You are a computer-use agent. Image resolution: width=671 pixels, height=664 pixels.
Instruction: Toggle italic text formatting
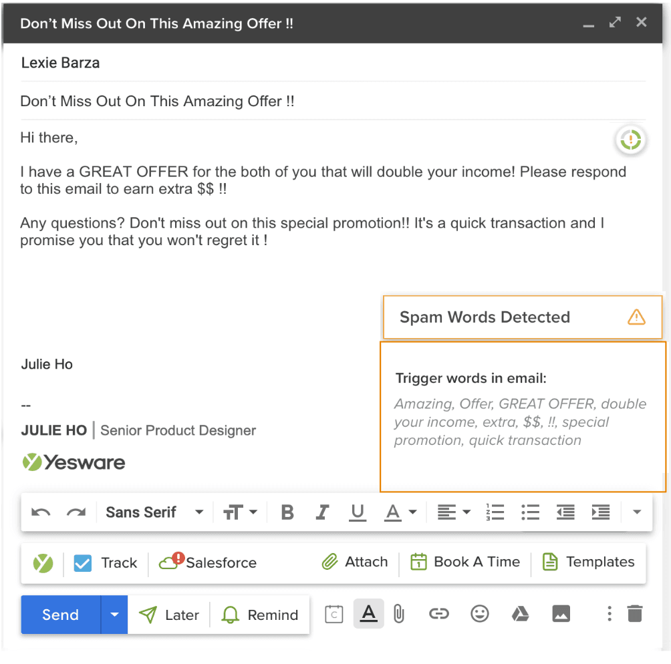tap(323, 512)
